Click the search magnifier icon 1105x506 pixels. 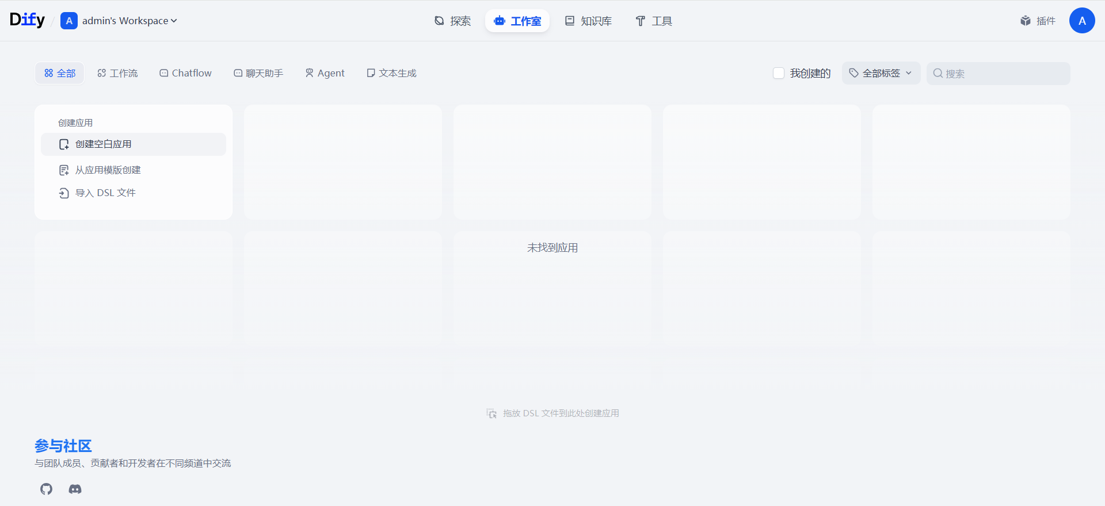click(938, 74)
